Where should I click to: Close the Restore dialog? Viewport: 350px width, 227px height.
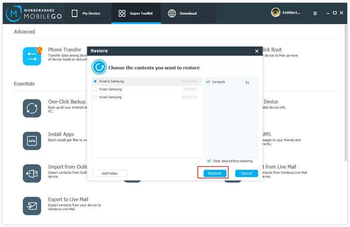257,51
